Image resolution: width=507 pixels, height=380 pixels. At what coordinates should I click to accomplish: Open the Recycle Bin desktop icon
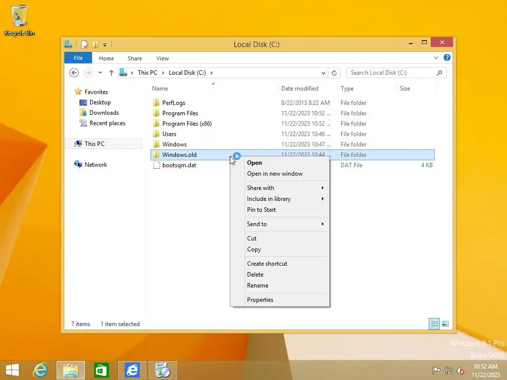point(19,20)
